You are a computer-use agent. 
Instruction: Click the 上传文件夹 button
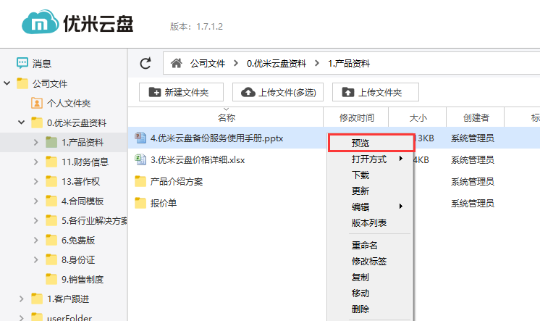[x=375, y=92]
